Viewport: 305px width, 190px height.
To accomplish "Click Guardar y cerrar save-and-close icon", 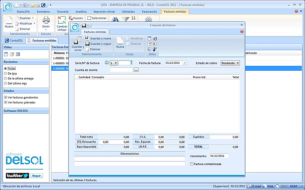I will pos(77,44).
